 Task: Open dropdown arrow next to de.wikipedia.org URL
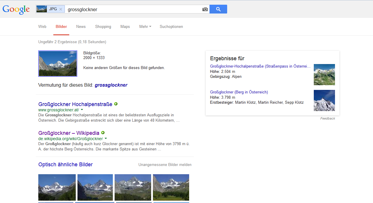click(106, 139)
